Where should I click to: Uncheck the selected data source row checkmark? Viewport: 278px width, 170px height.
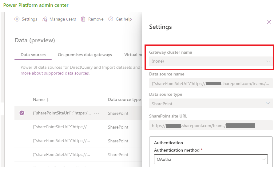[22, 113]
